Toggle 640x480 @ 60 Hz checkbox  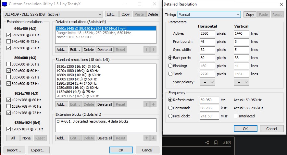coord(8,35)
